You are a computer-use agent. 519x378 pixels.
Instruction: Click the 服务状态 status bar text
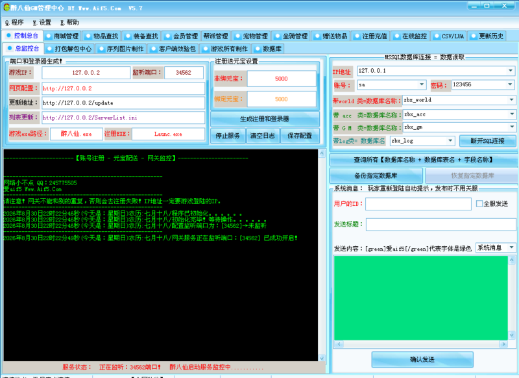pos(163,367)
